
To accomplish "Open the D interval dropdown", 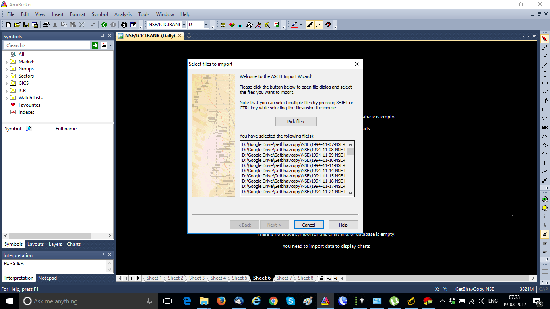I will 206,25.
